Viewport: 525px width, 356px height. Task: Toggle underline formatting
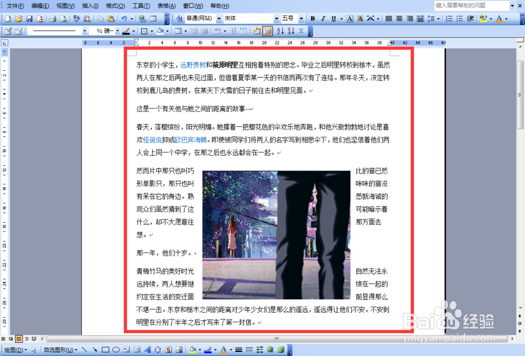333,19
